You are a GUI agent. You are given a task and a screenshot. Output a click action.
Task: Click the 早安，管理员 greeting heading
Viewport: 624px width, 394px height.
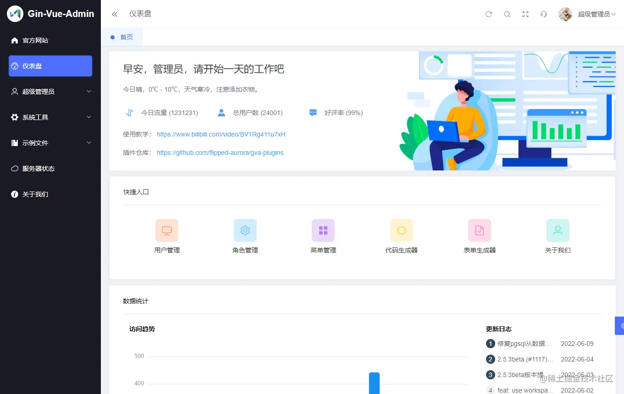[x=204, y=69]
